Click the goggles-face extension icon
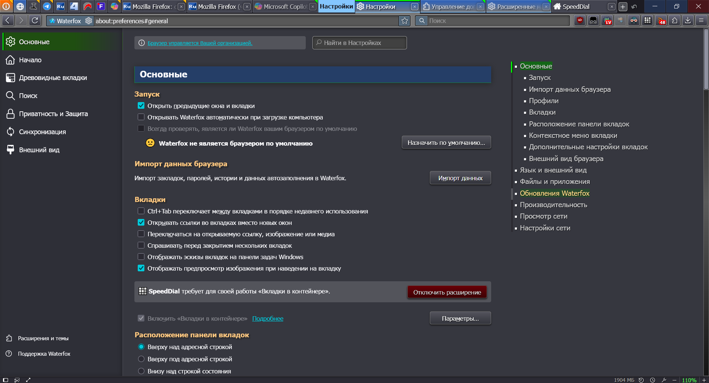709x383 pixels. pos(634,21)
